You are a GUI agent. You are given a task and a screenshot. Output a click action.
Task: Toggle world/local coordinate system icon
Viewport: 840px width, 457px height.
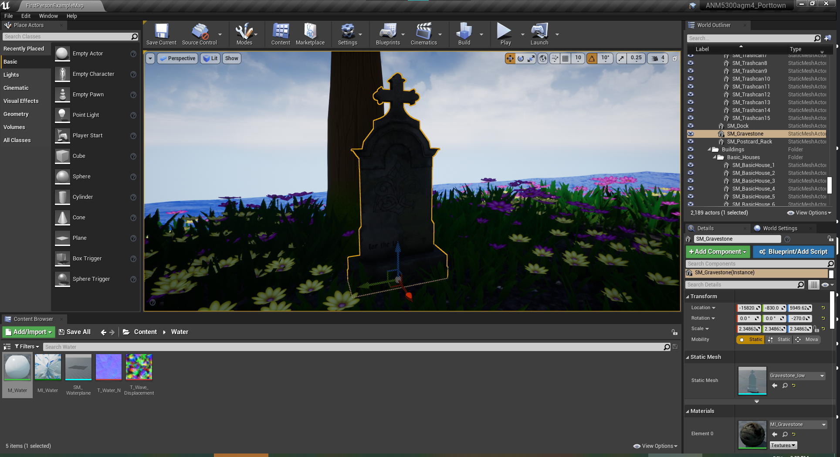(543, 58)
